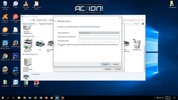Image resolution: width=178 pixels, height=100 pixels.
Task: Open SCAN - Acceso directo shortcut
Action: pyautogui.click(x=36, y=5)
